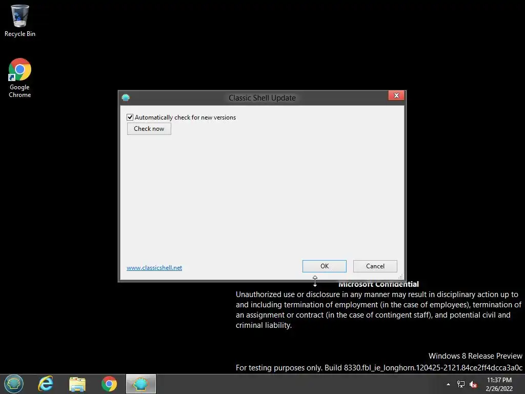
Task: Click the Classic Shell Update title text
Action: pos(262,98)
